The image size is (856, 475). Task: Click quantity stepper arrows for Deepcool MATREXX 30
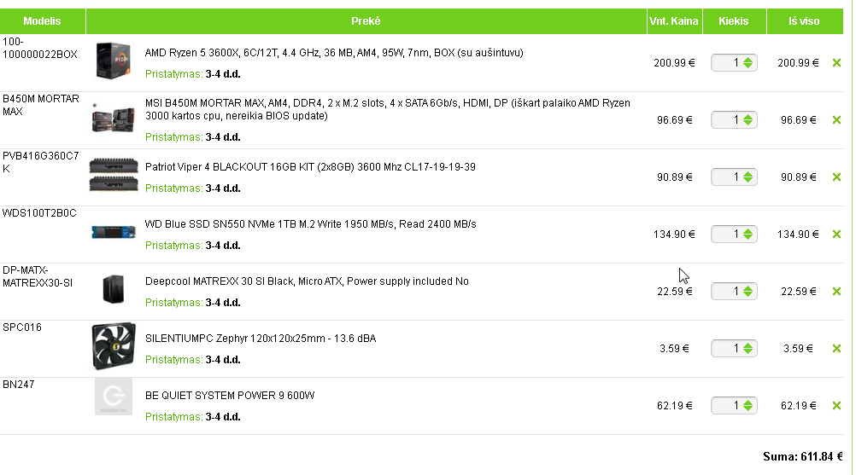coord(748,292)
